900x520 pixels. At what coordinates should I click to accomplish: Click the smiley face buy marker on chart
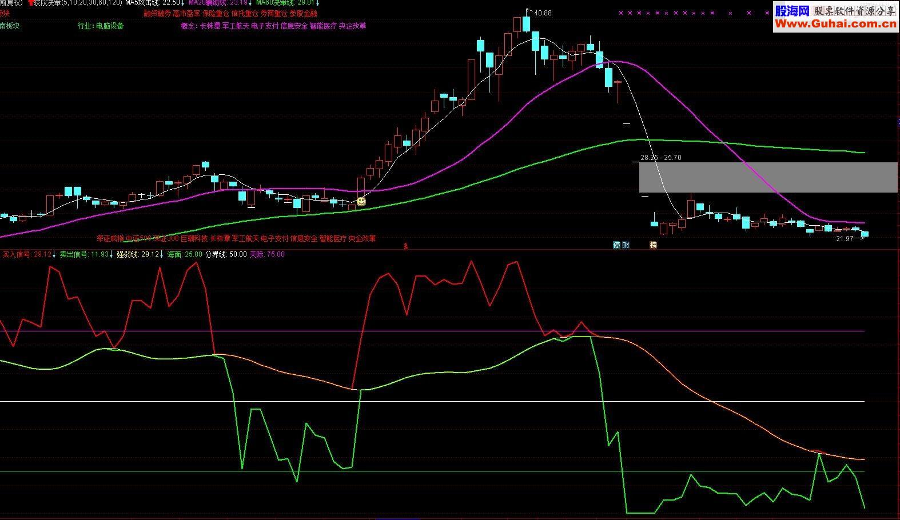361,201
